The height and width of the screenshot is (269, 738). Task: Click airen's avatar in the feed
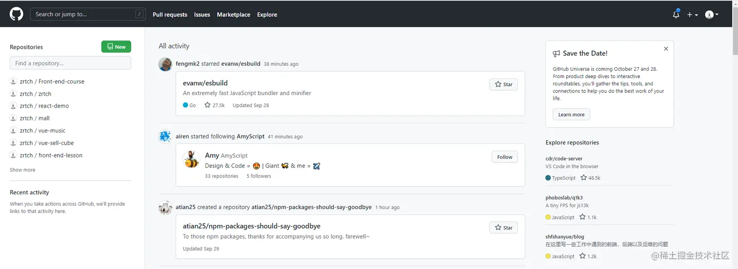[x=165, y=136]
